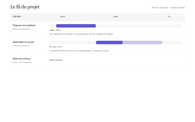Select the Début timeline marker
195x122 pixels.
(63, 17)
